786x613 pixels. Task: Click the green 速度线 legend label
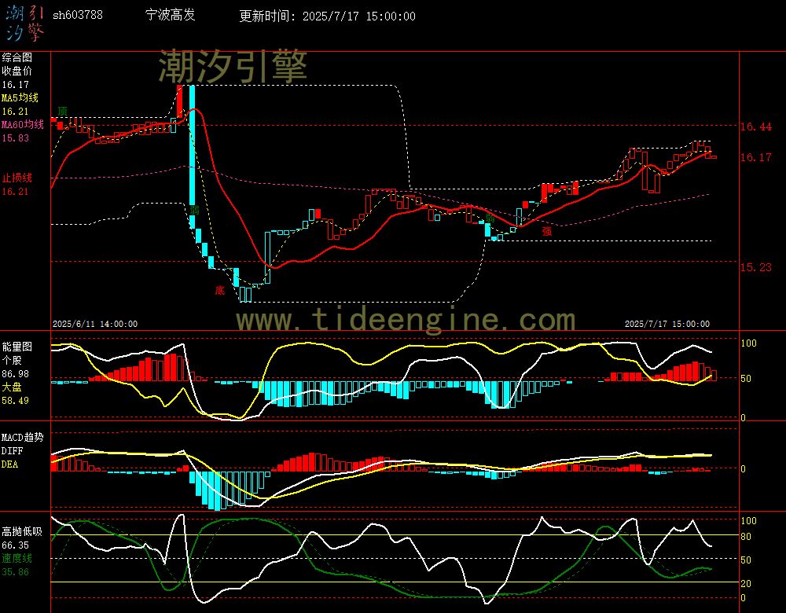click(17, 558)
